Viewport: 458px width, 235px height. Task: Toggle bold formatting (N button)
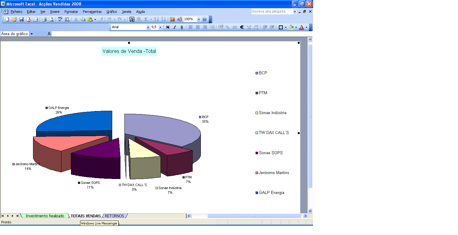[168, 27]
